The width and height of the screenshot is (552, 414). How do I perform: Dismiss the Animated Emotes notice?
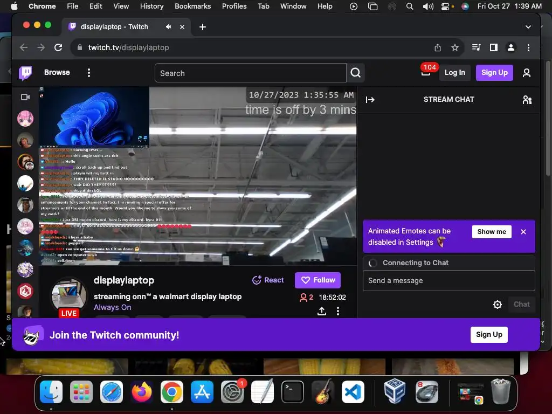pyautogui.click(x=523, y=232)
